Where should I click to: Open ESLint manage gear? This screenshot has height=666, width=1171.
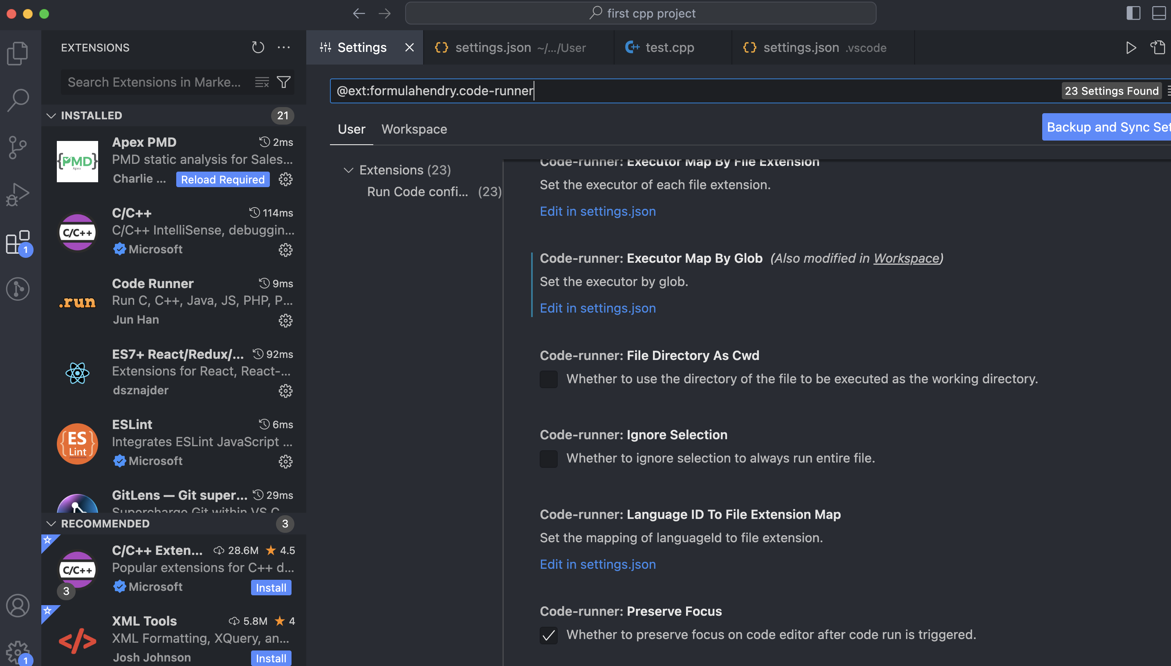pos(285,461)
